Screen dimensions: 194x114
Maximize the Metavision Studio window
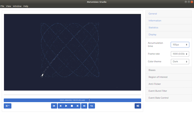coord(189,2)
